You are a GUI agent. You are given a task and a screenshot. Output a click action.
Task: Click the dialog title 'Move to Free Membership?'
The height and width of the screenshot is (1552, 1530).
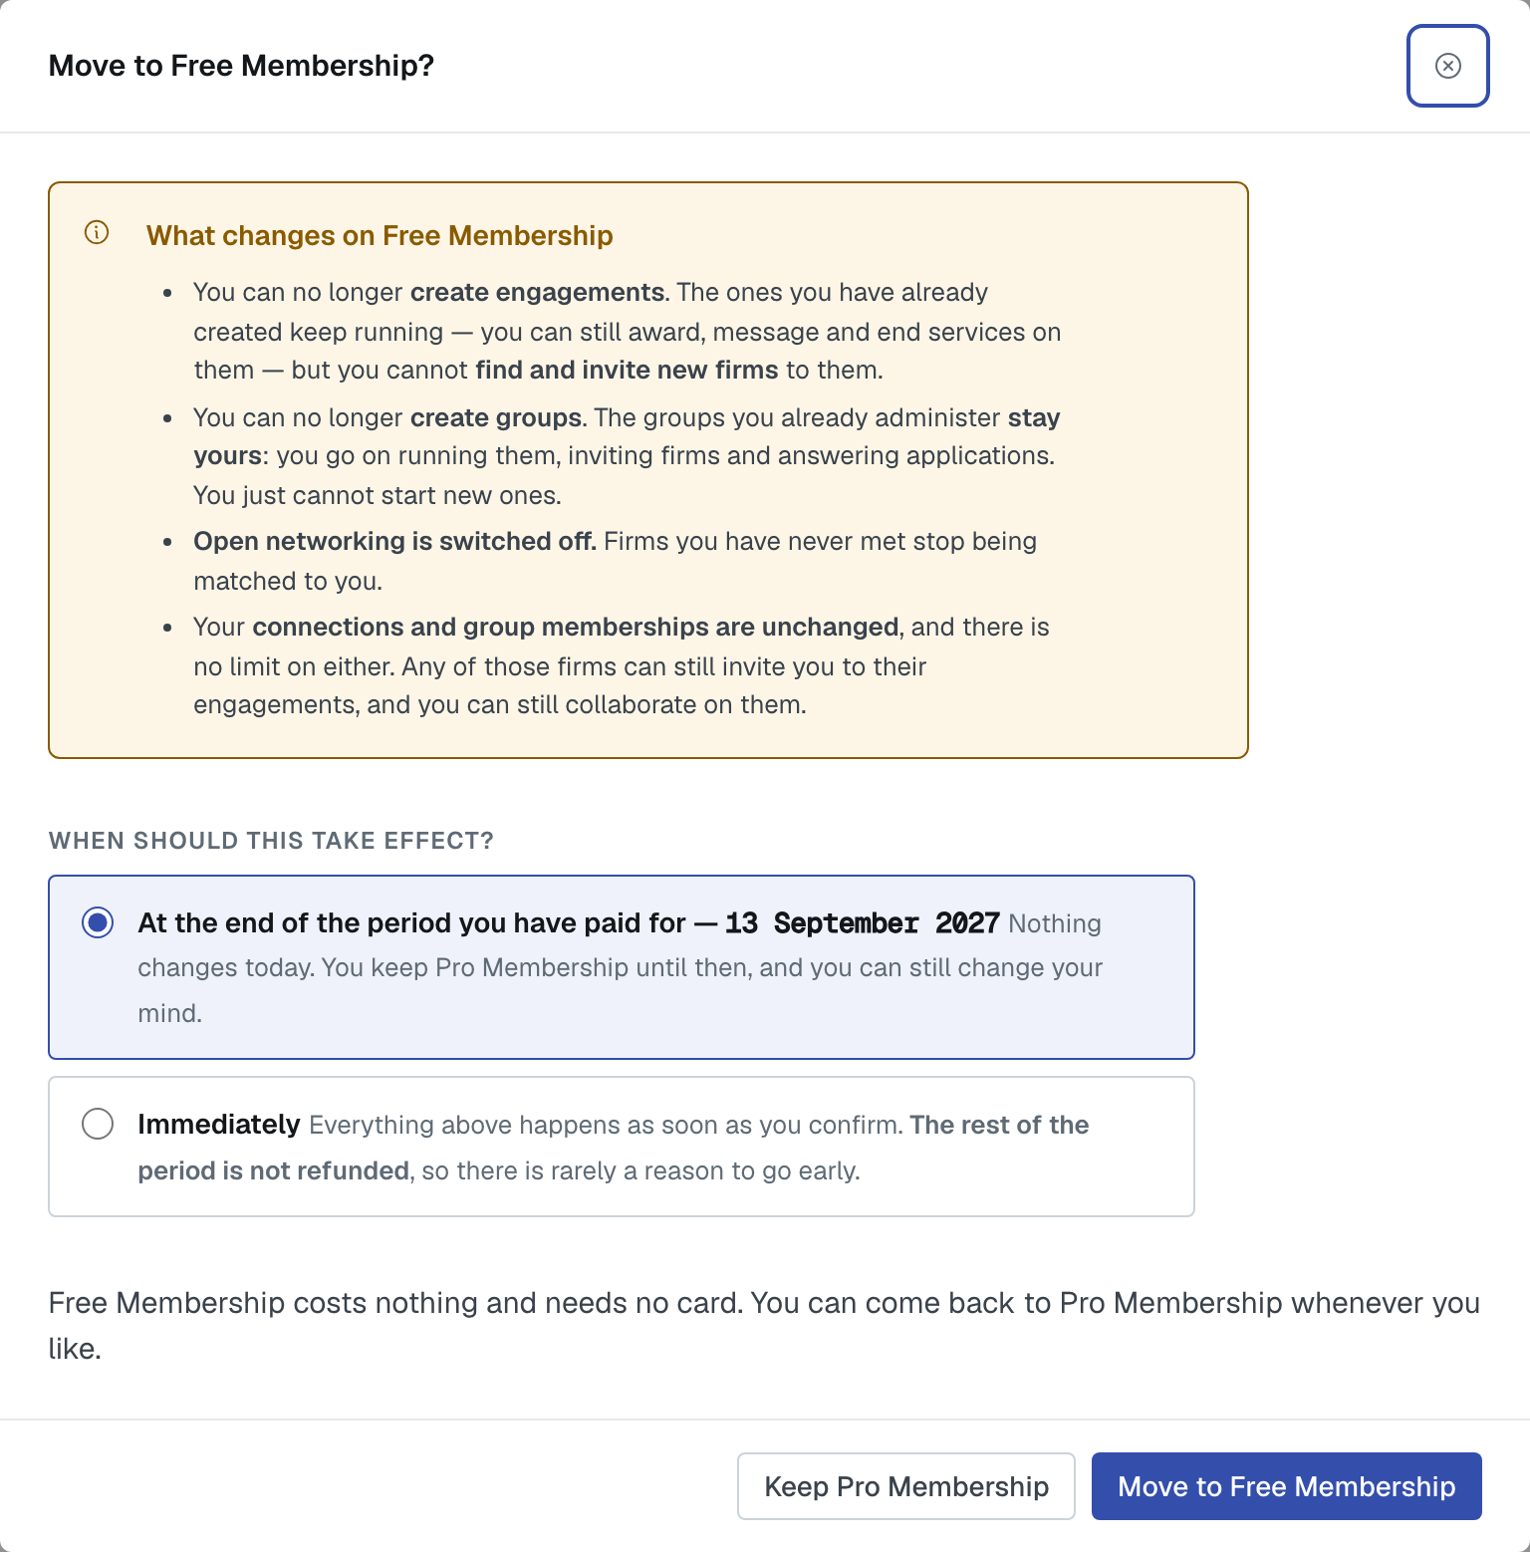(x=241, y=66)
